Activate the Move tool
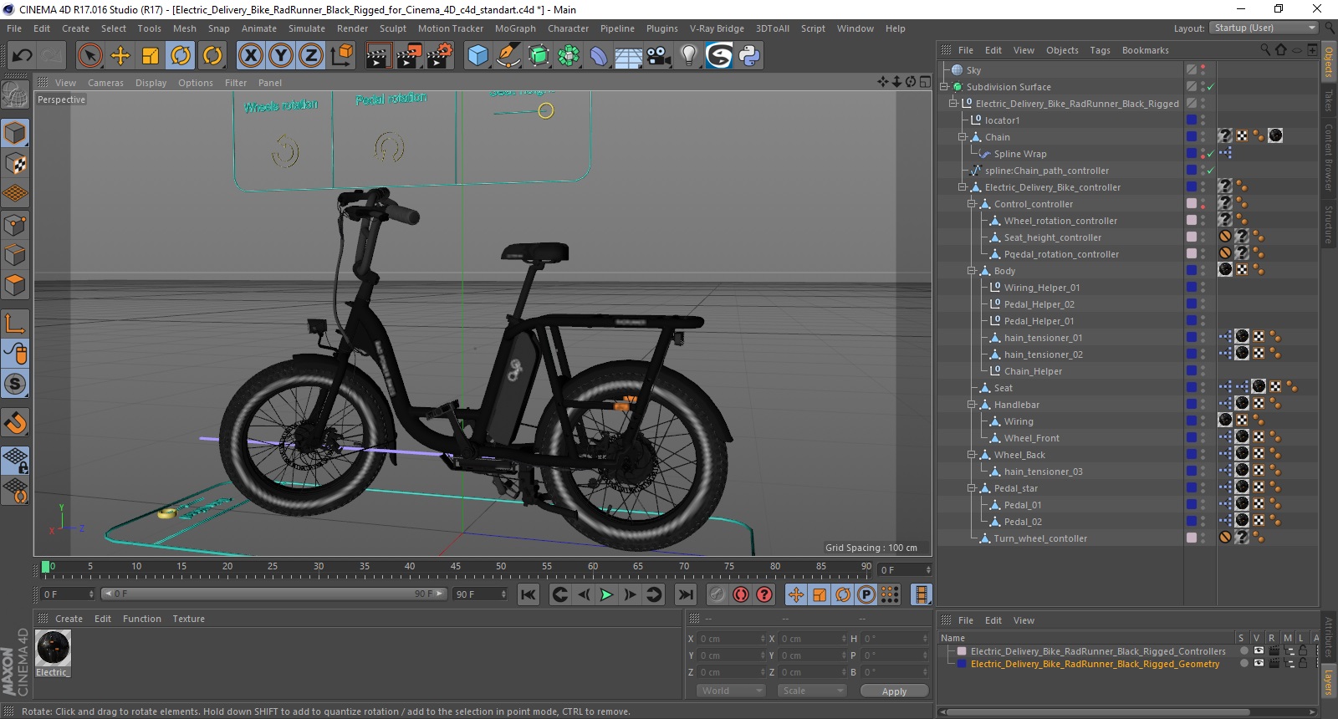1338x719 pixels. click(120, 56)
